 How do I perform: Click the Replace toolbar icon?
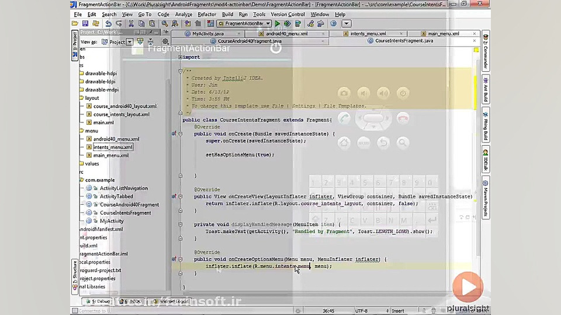pyautogui.click(x=175, y=23)
